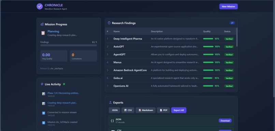Screen dimensions: 275x131
Task: Start a New Mission
Action: (x=228, y=6)
